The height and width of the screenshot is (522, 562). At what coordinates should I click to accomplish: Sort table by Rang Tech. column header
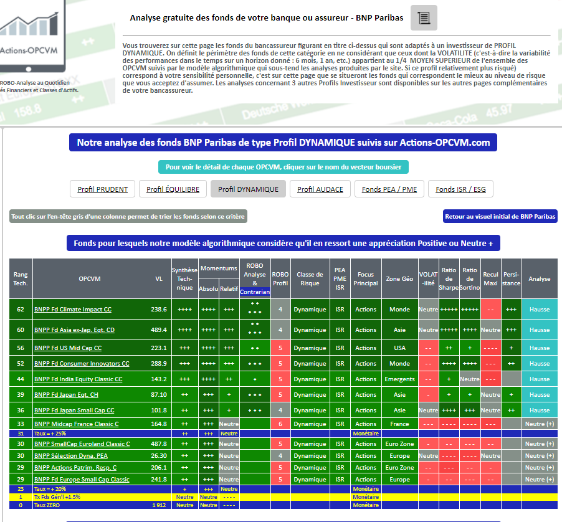21,278
